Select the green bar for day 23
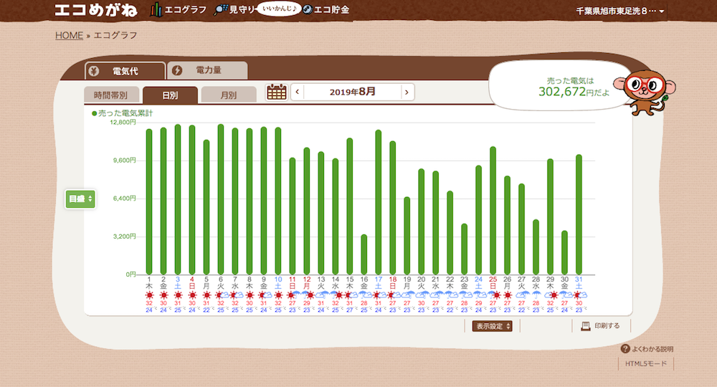This screenshot has height=387, width=717. tap(464, 249)
